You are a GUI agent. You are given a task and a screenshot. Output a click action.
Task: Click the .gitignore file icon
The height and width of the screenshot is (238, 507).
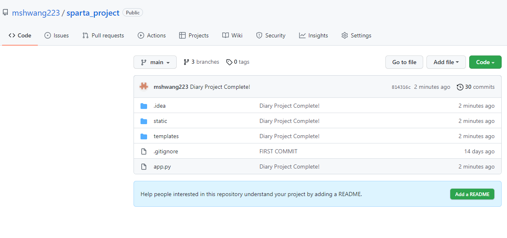click(144, 152)
